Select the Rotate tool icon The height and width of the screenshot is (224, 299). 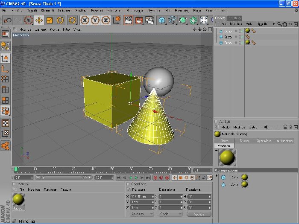coord(60,20)
